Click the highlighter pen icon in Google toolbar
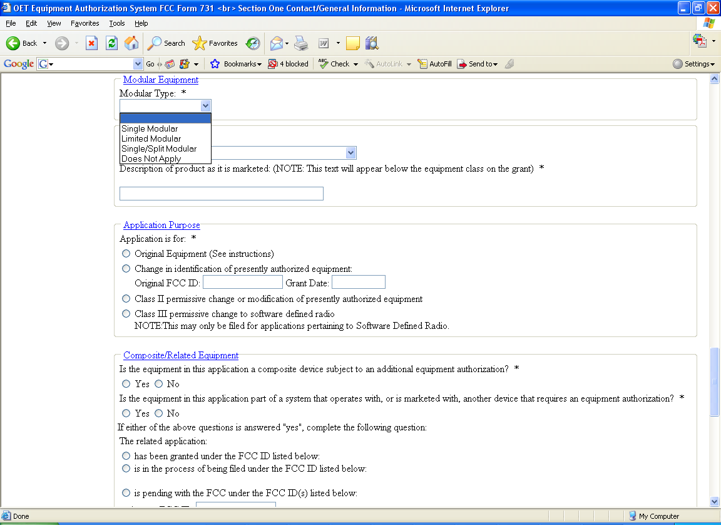 [509, 64]
